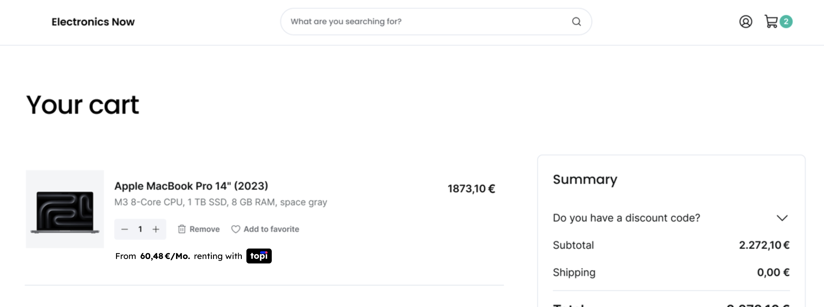Click the 60,48 €/Mo. rental offer
The width and height of the screenshot is (824, 307).
[165, 256]
